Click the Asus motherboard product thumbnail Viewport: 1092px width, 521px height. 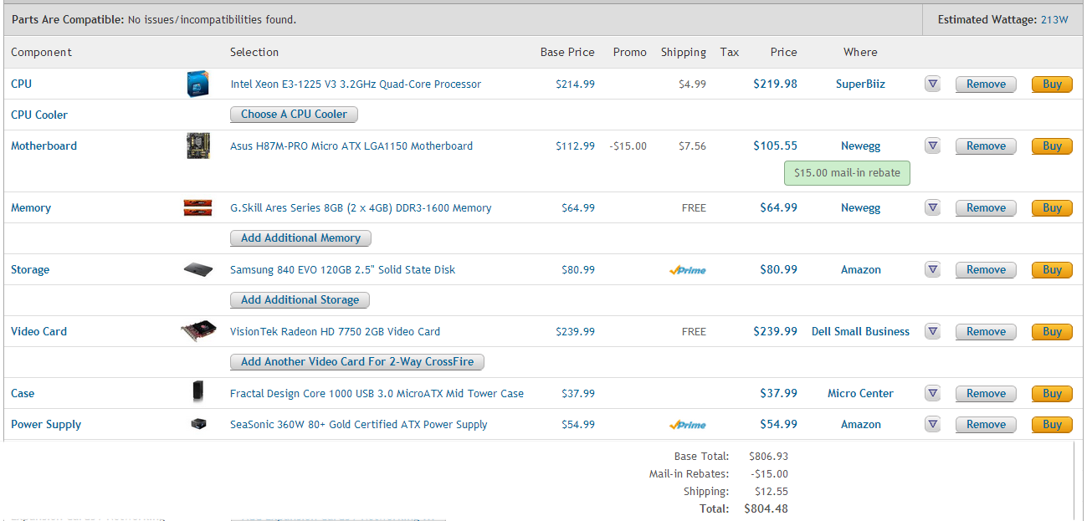198,146
